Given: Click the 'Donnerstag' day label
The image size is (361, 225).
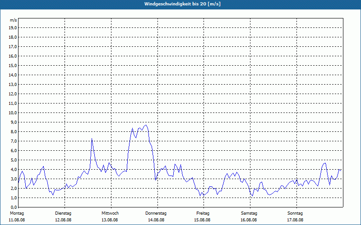Looking at the screenshot, I should coord(156,213).
